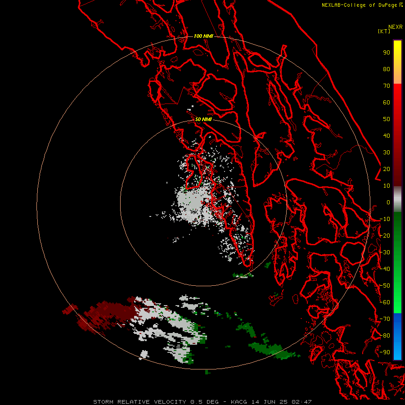
Task: Click the 30 value on the velocity scale
Action: [x=387, y=153]
